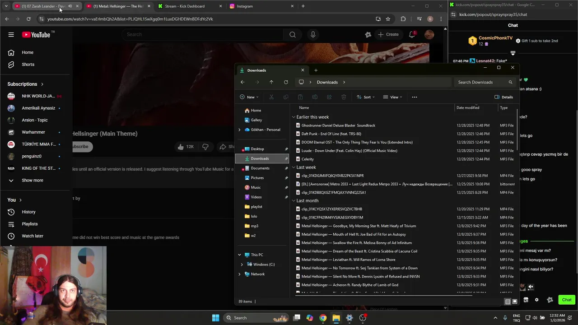Collapse the Last week file group
The image size is (578, 325).
[294, 167]
